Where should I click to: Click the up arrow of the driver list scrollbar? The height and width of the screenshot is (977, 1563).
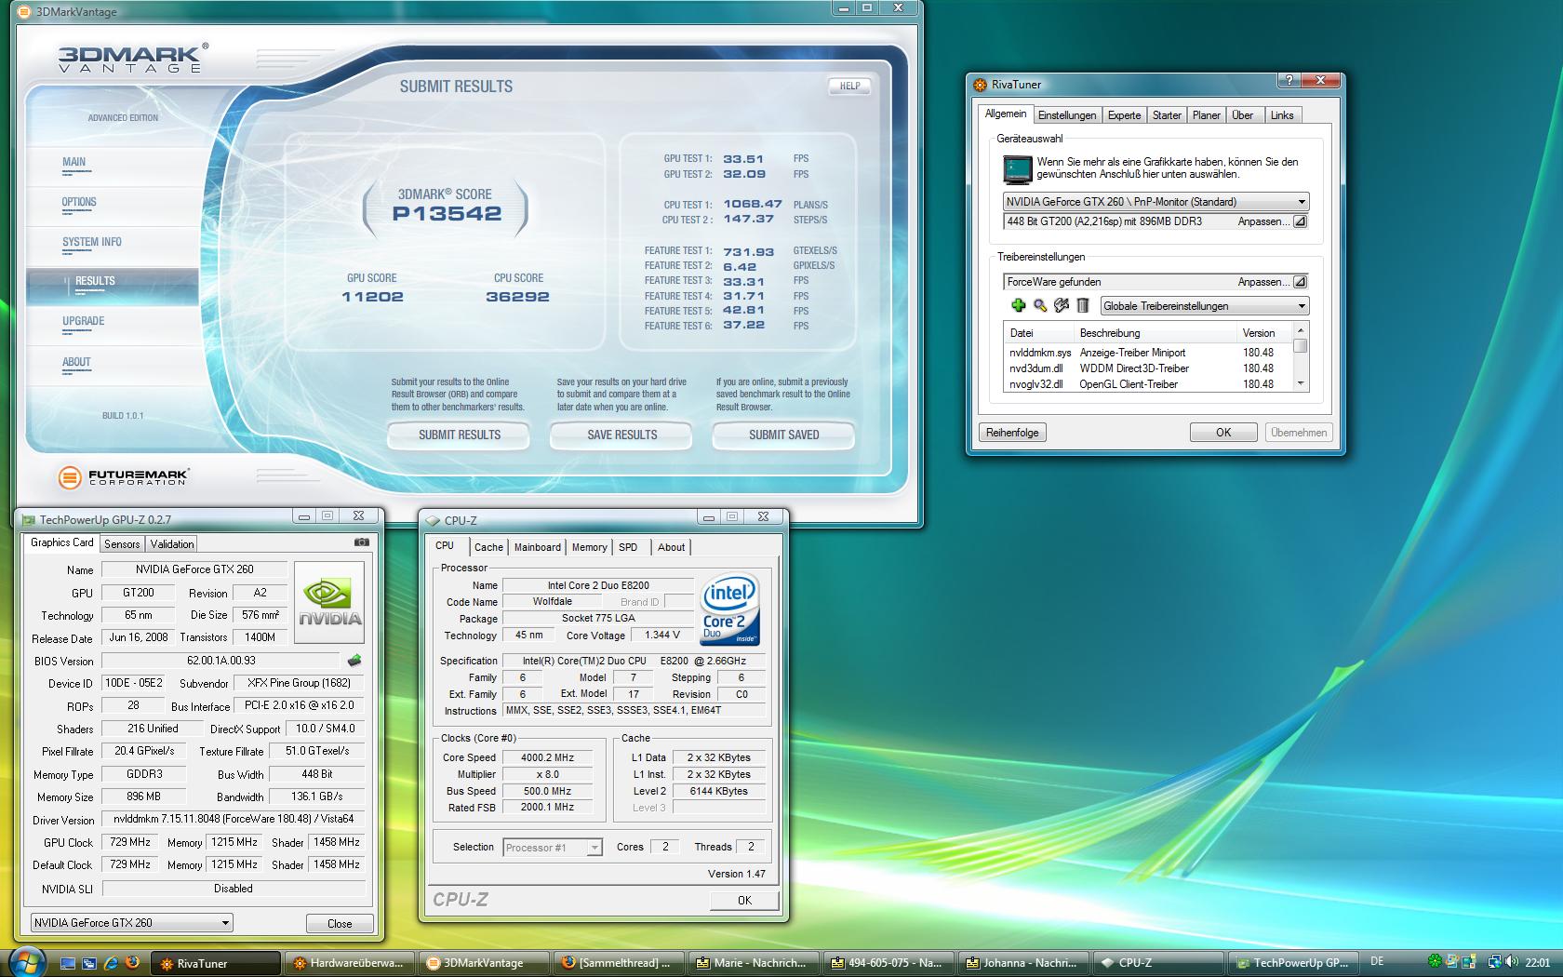[1301, 331]
